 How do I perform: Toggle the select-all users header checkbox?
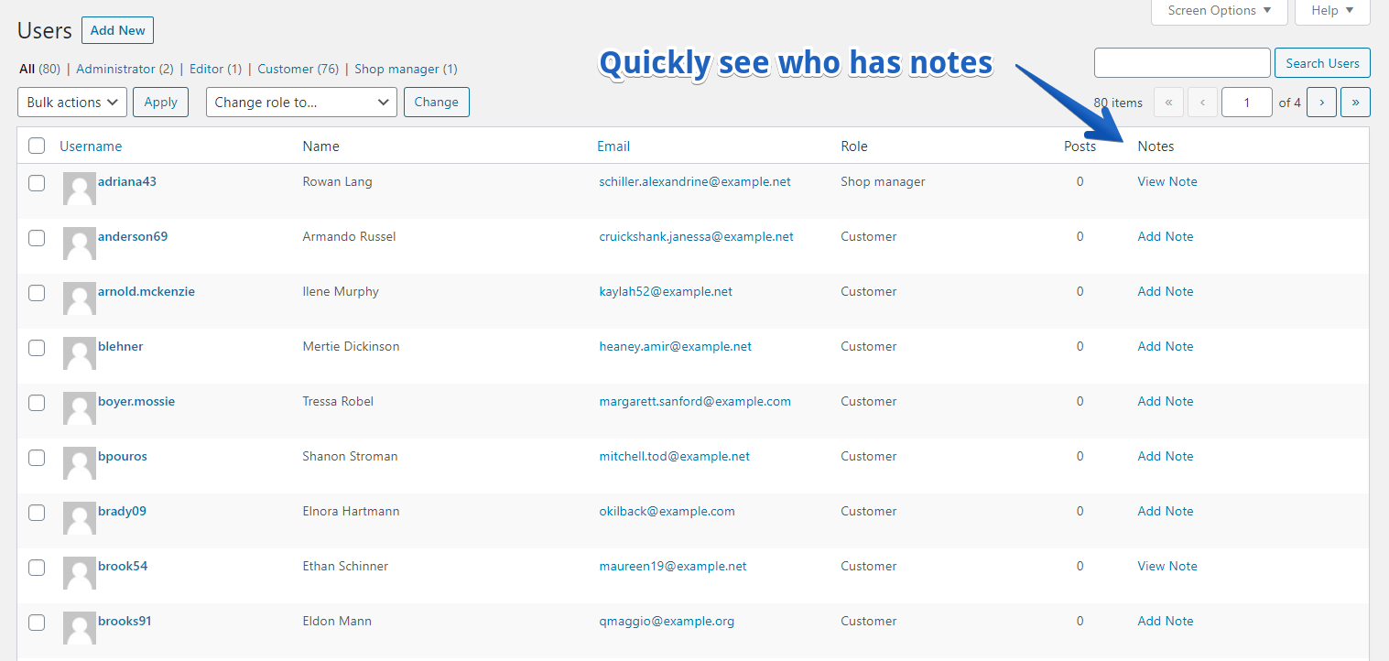point(36,146)
